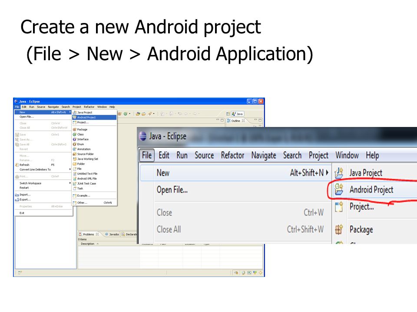The width and height of the screenshot is (417, 312).
Task: Choose highlighted Android Project in small window's submenu
Action: pos(94,117)
